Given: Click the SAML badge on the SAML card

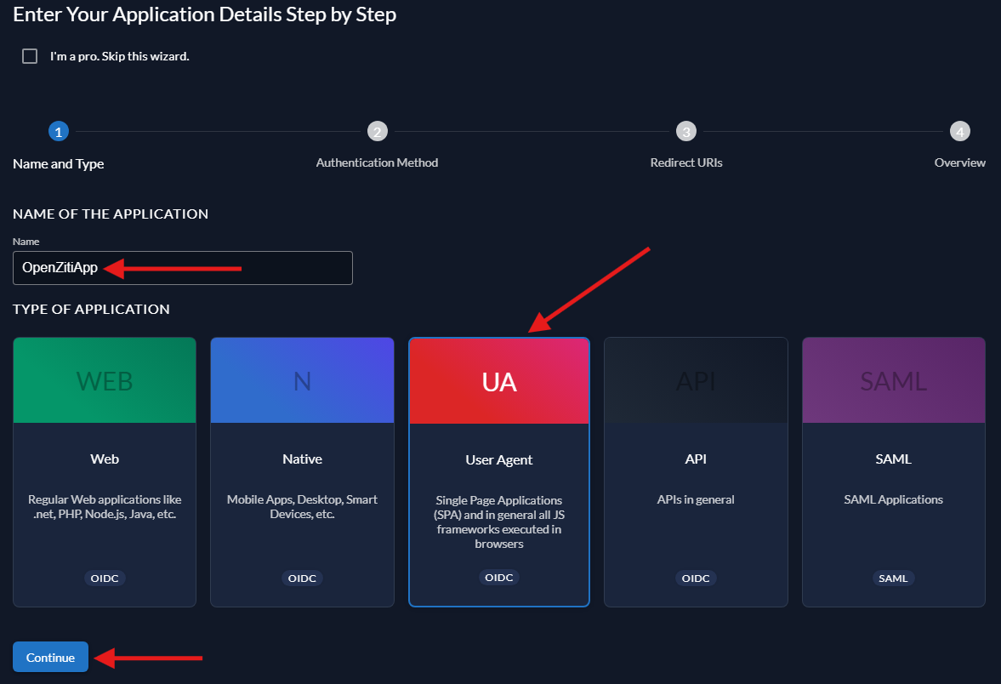Looking at the screenshot, I should pos(893,578).
